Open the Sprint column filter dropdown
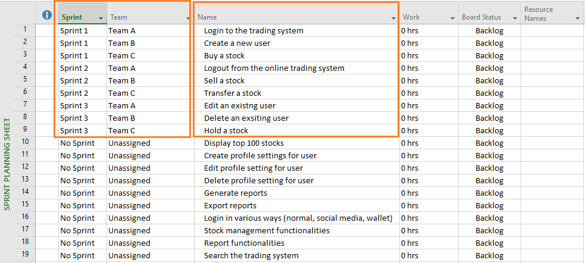Image resolution: width=585 pixels, height=263 pixels. pyautogui.click(x=101, y=18)
